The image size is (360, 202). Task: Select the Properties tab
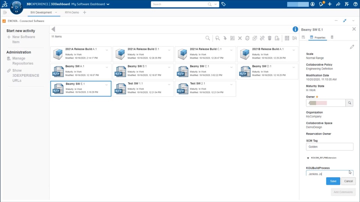318,37
